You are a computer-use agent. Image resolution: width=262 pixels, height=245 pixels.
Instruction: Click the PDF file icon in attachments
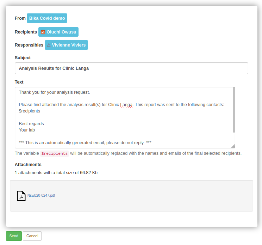(x=21, y=196)
